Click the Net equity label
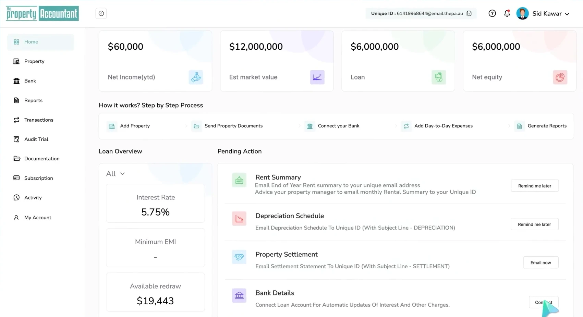Viewport: 583px width, 317px height. (x=487, y=77)
